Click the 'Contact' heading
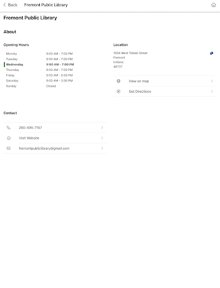 (10, 113)
